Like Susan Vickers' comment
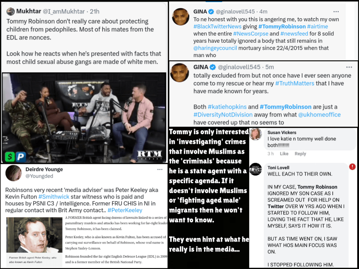The width and height of the screenshot is (359, 269). pyautogui.click(x=284, y=154)
